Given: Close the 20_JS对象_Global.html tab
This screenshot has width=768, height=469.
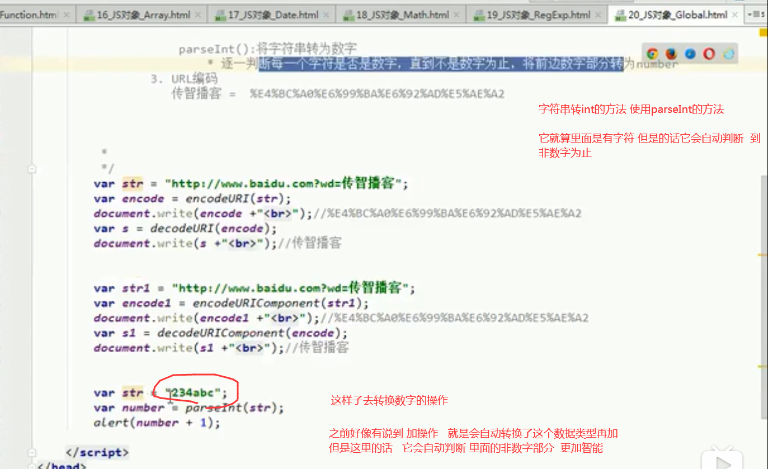Looking at the screenshot, I should tap(736, 16).
